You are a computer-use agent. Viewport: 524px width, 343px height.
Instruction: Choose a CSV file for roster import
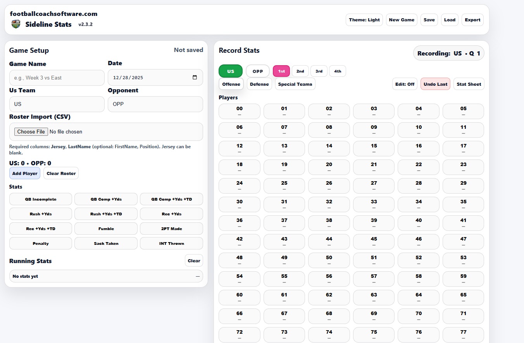(31, 132)
